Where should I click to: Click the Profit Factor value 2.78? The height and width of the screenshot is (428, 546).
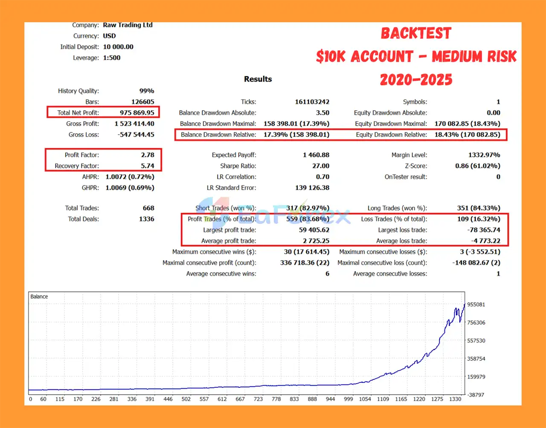(148, 155)
